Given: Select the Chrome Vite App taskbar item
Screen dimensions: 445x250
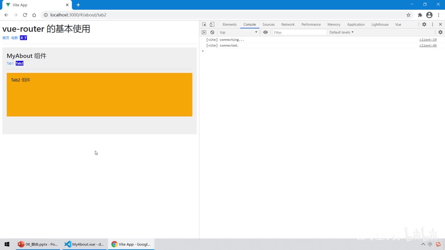Looking at the screenshot, I should click(x=131, y=244).
